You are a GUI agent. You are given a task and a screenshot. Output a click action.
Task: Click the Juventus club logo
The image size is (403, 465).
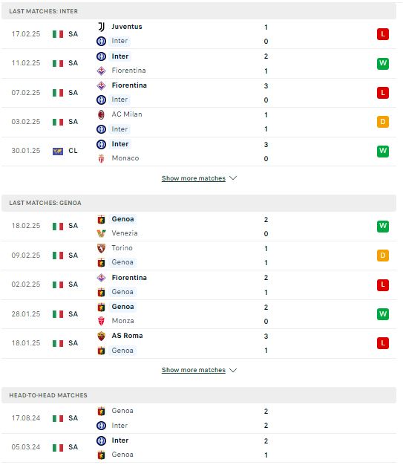click(101, 27)
